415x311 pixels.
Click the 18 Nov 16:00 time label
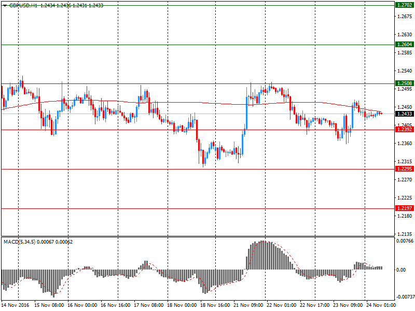pyautogui.click(x=215, y=305)
